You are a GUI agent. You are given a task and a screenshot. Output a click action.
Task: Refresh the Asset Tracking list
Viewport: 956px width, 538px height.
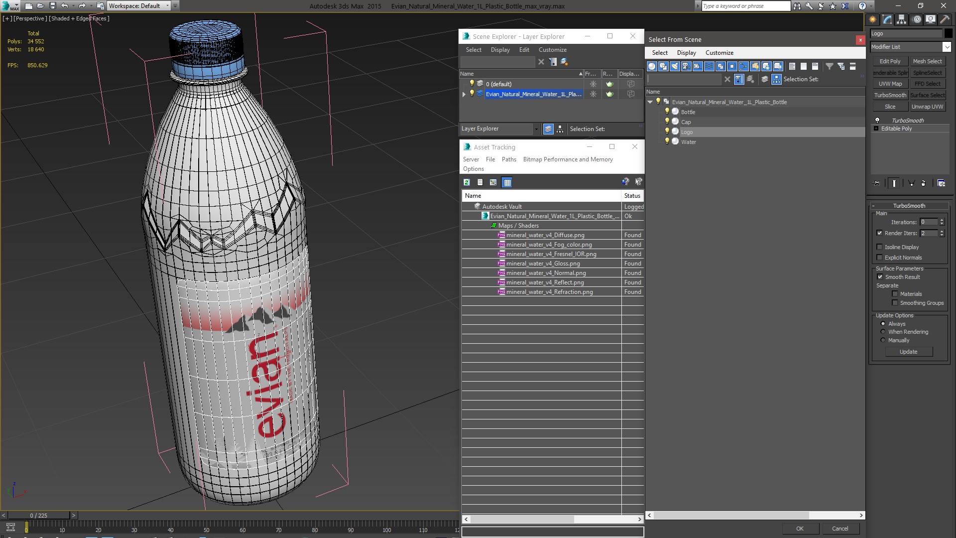pos(467,182)
